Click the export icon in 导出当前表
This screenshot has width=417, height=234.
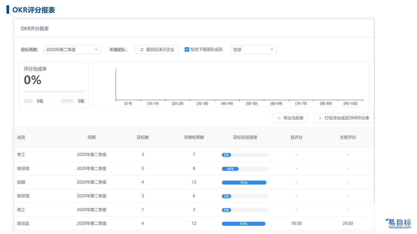(x=279, y=118)
